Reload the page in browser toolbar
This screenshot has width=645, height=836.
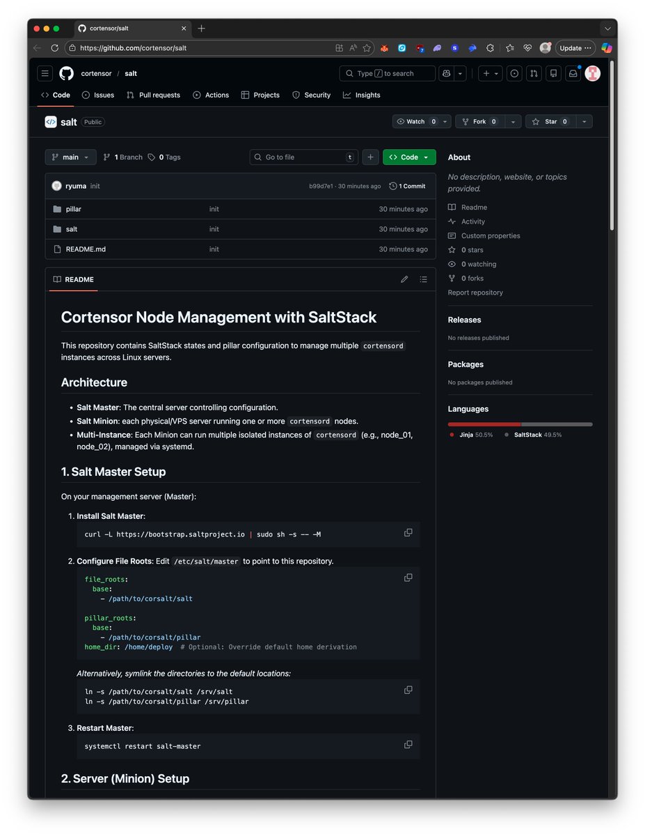click(54, 48)
